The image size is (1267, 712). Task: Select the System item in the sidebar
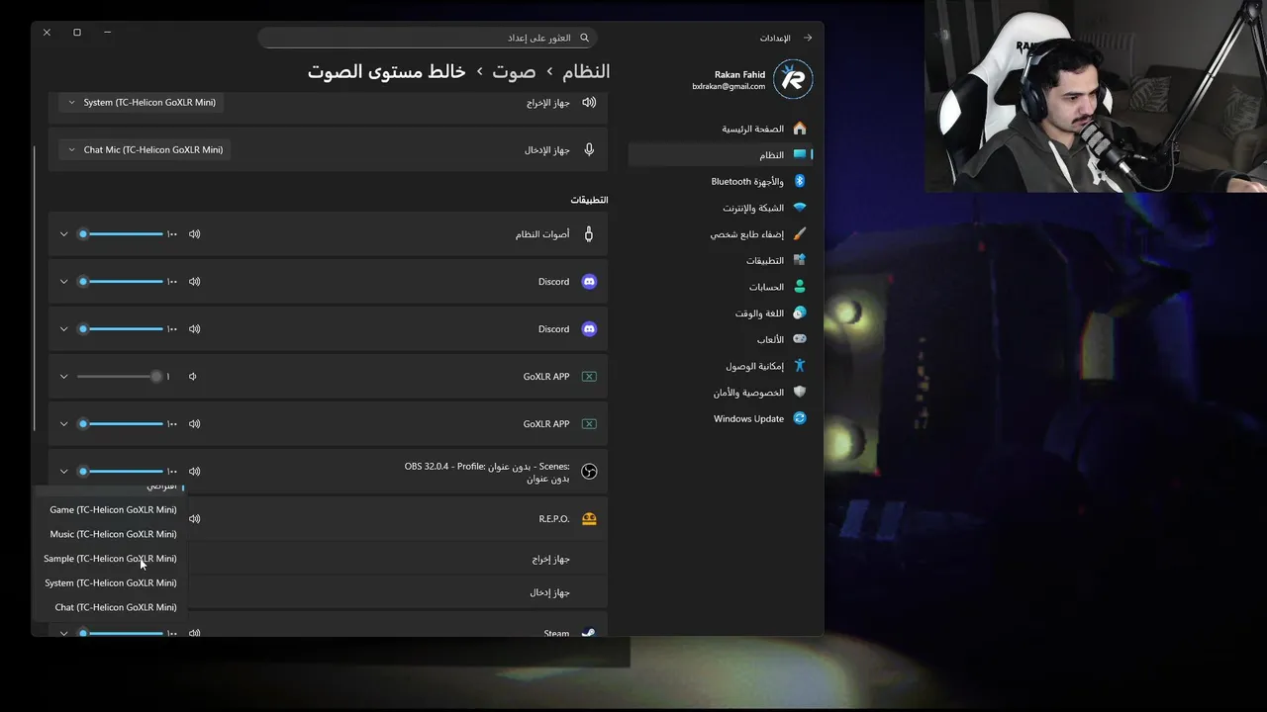(x=721, y=155)
